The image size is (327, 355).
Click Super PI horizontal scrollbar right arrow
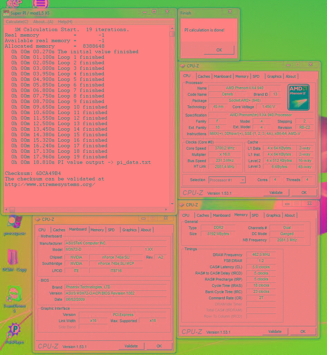[x=166, y=210]
